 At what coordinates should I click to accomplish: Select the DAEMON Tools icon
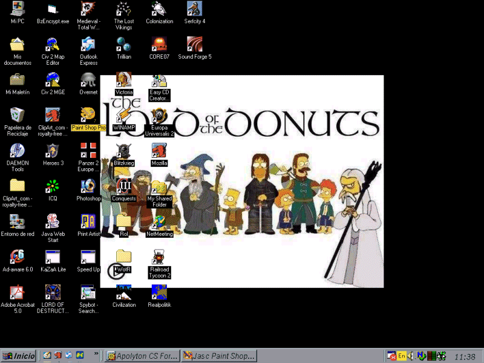pyautogui.click(x=18, y=151)
